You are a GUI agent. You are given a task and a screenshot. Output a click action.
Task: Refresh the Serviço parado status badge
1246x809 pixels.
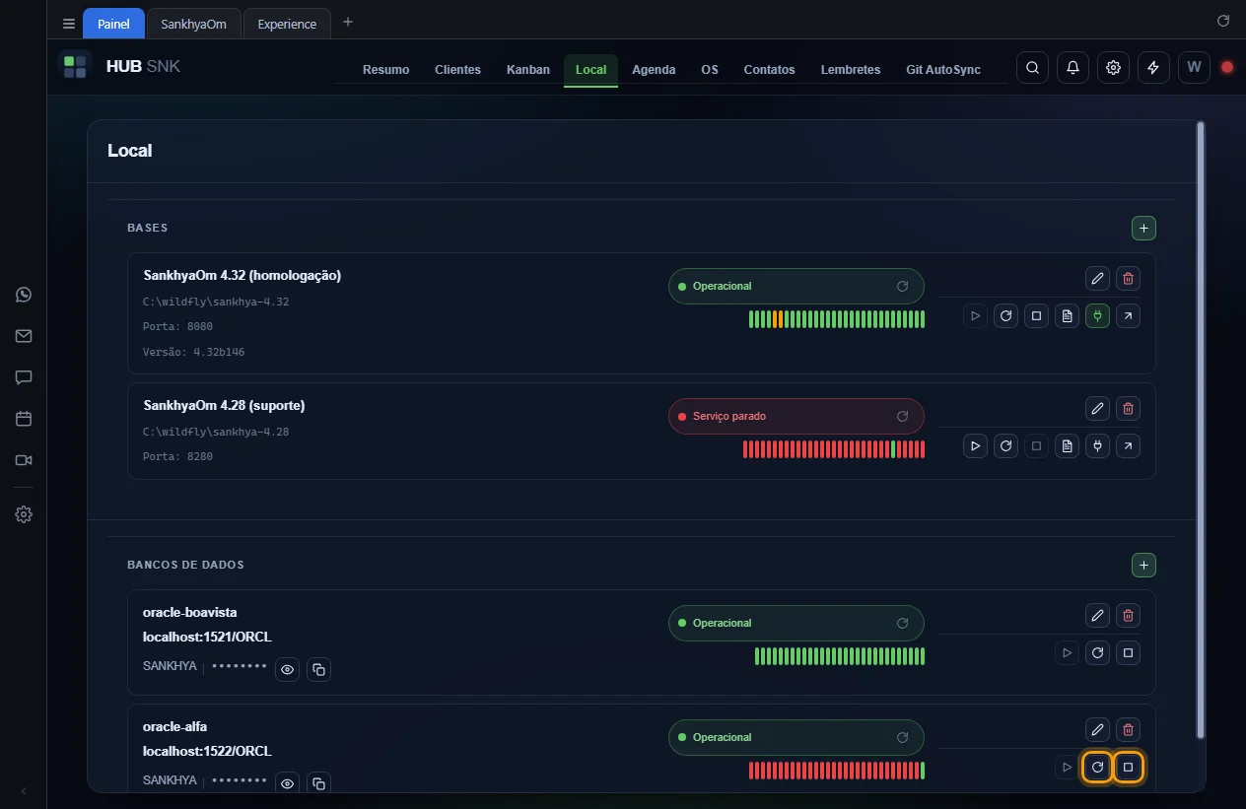tap(902, 416)
